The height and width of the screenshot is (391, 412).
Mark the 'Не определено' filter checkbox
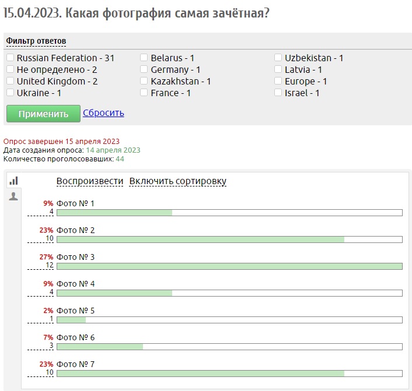click(x=11, y=69)
